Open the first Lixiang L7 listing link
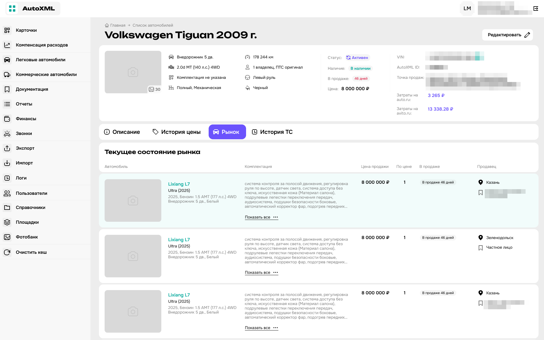This screenshot has height=340, width=544. click(179, 184)
